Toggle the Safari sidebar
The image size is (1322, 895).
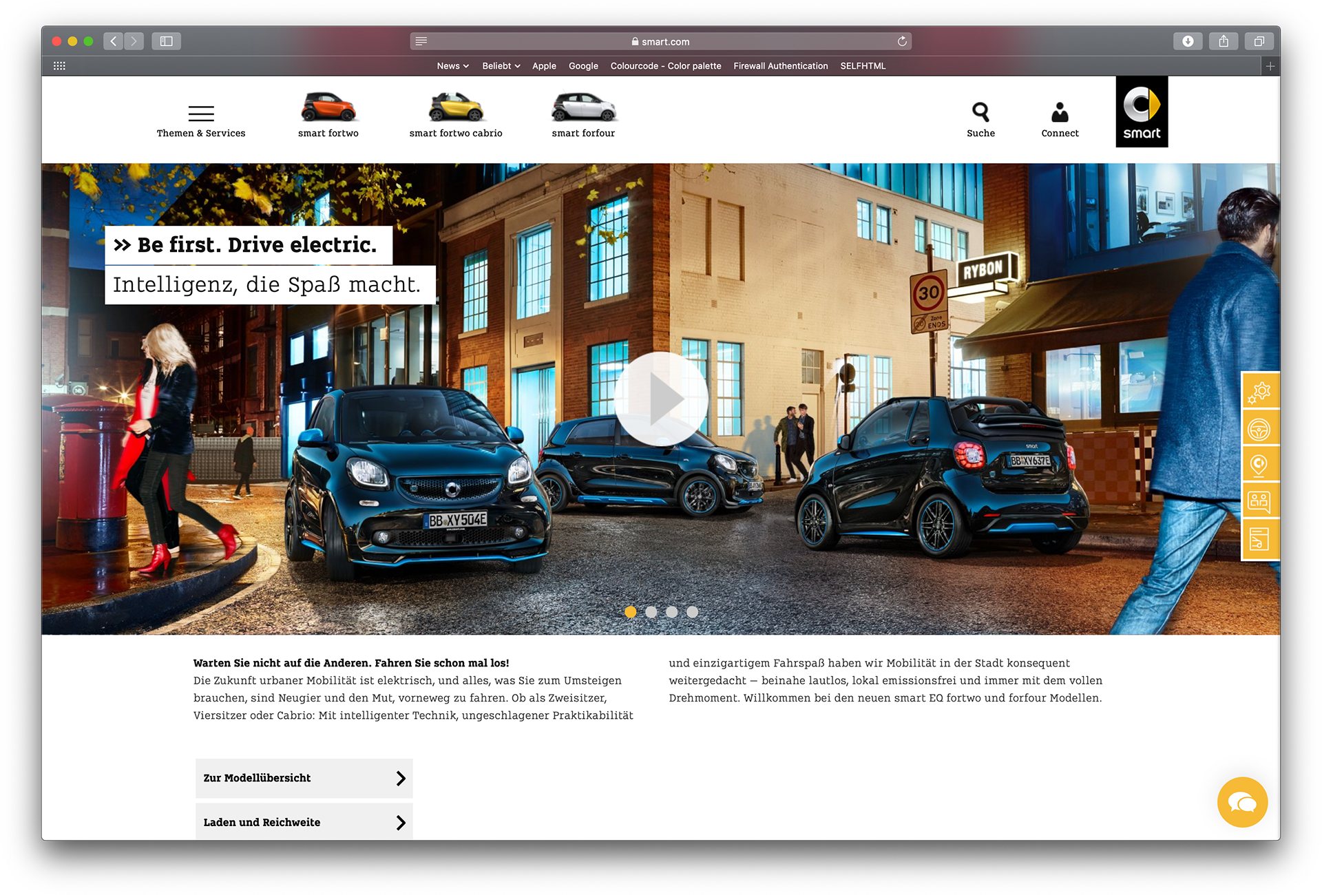166,41
